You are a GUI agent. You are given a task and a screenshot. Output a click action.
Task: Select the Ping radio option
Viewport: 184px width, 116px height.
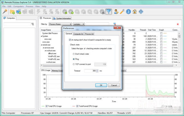pos(74,59)
